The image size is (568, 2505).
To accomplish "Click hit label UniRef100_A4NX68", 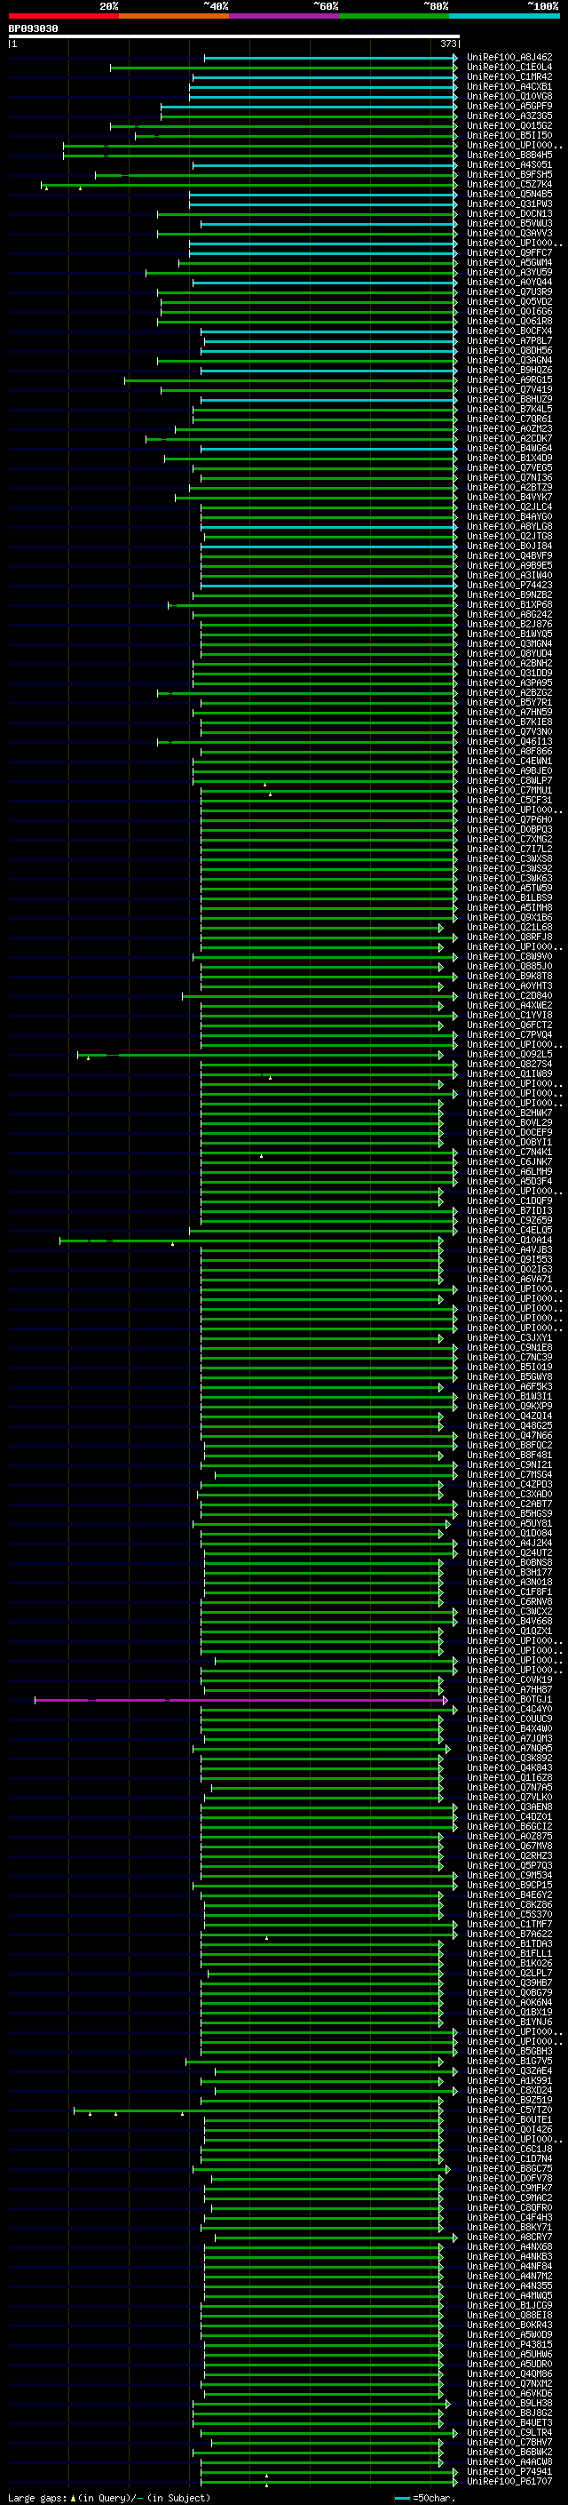I will click(509, 2247).
